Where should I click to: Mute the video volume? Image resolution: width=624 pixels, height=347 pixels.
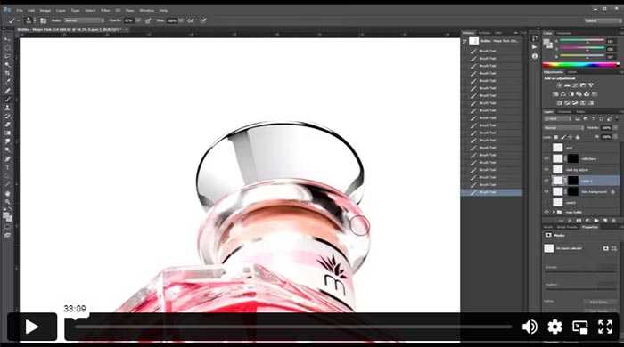tap(530, 327)
